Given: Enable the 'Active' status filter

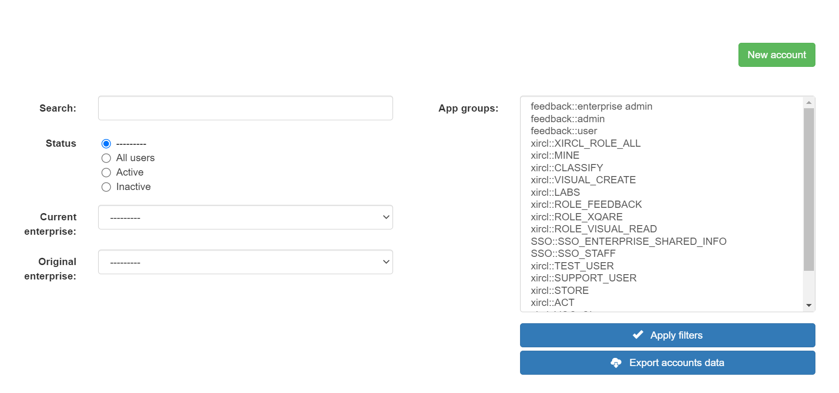Looking at the screenshot, I should pyautogui.click(x=106, y=172).
